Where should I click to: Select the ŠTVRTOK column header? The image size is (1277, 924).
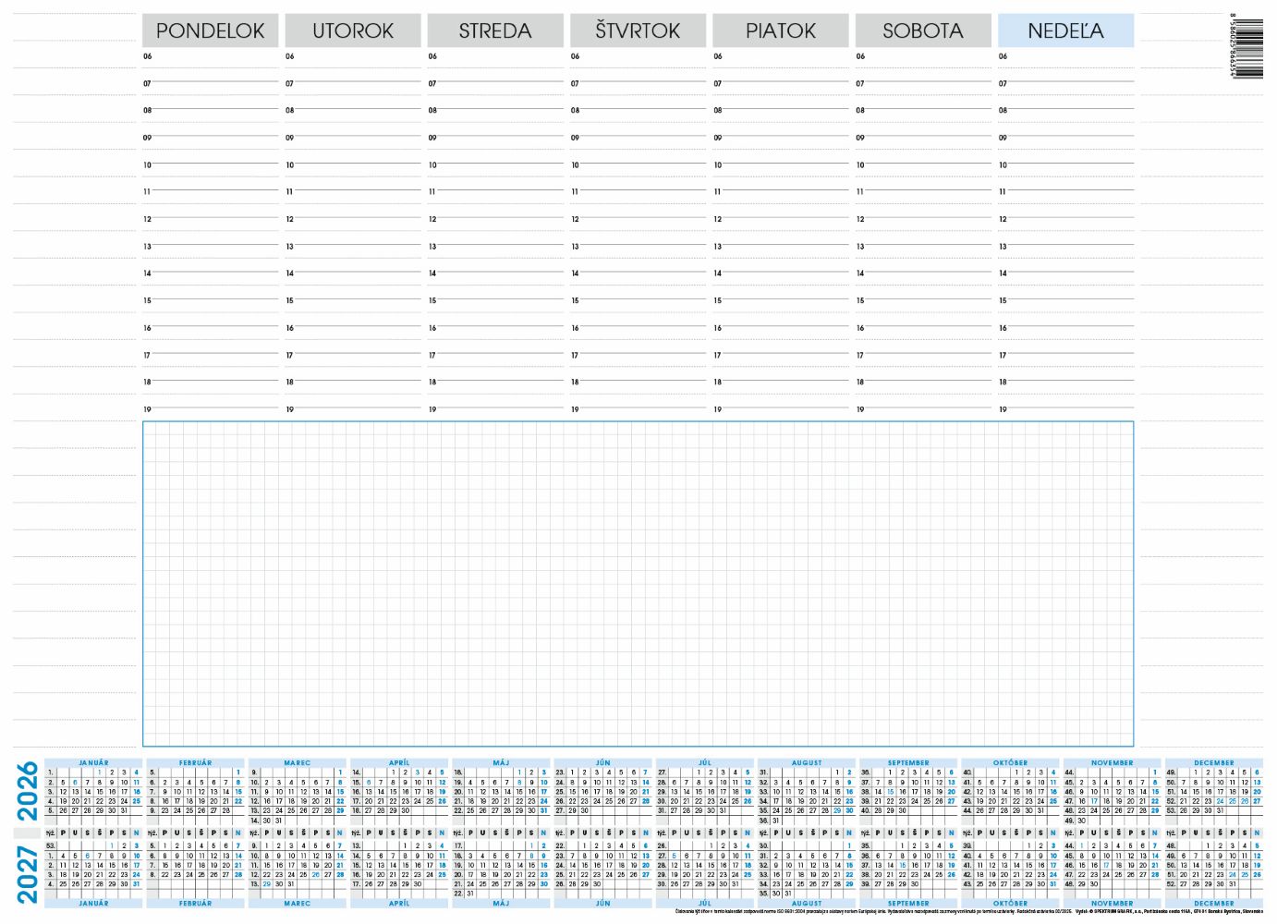638,30
